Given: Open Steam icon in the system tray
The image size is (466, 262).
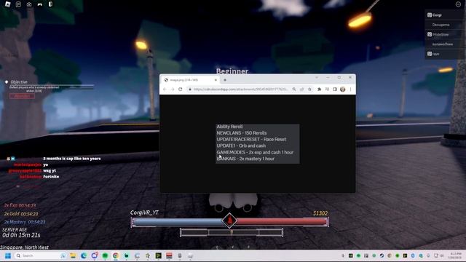Looking at the screenshot, I should pos(382,255).
